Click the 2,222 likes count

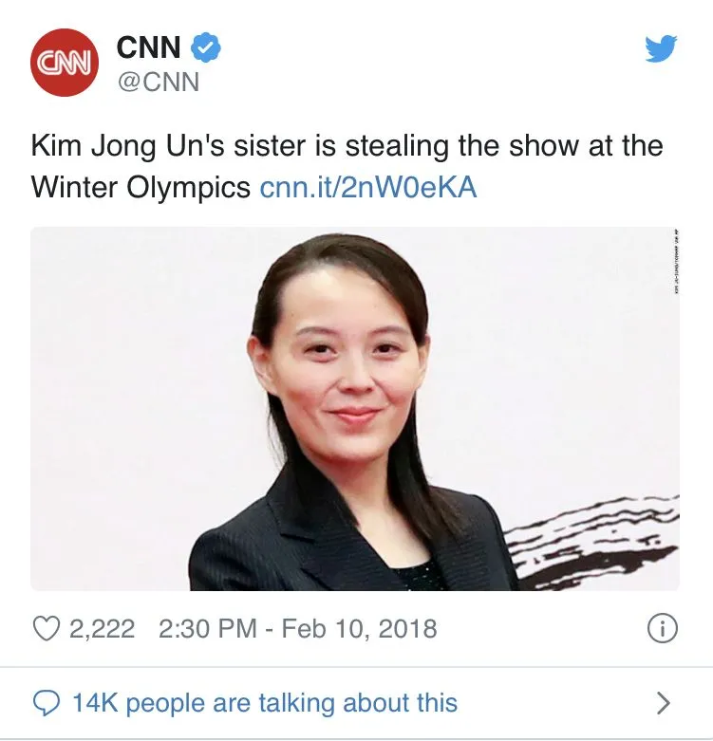(103, 629)
